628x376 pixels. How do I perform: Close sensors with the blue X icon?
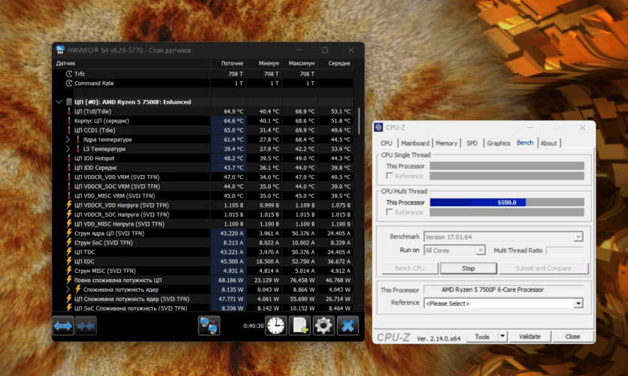[347, 326]
